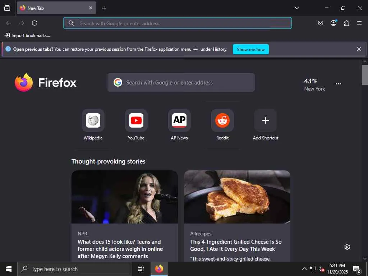Viewport: 368px width, 276px height.
Task: Open Allrecipes 4-Ingredient Grilled Cheese article
Action: pos(236,245)
